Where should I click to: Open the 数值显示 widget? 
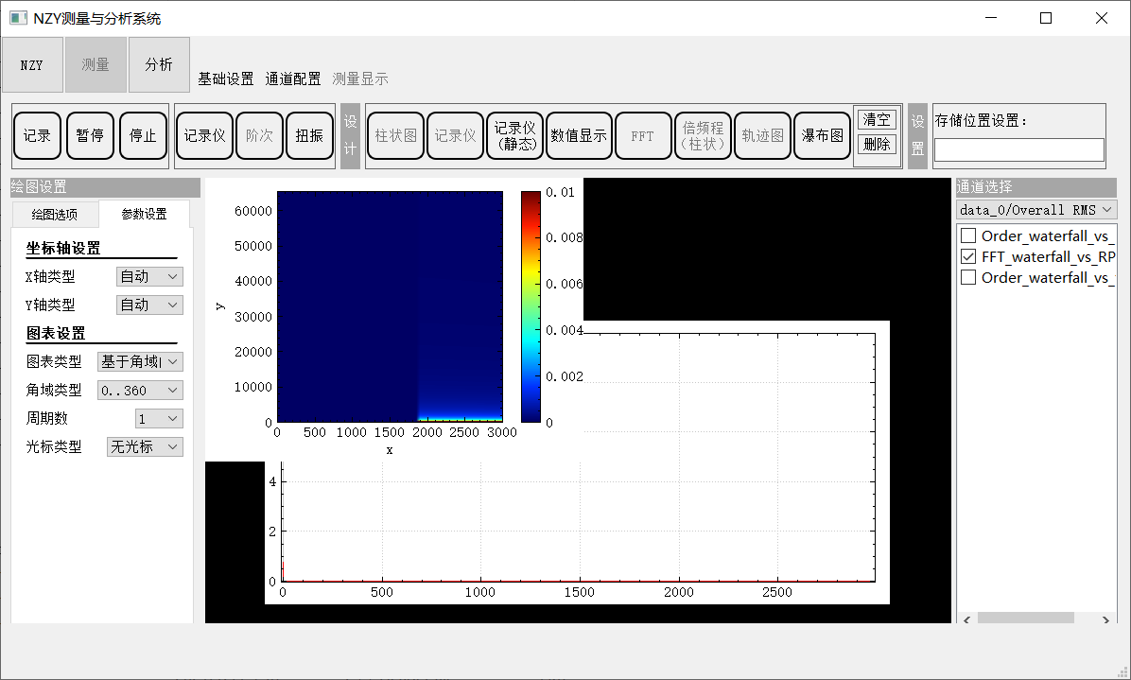[x=579, y=135]
